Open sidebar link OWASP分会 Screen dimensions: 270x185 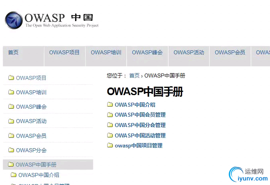coord(31,150)
